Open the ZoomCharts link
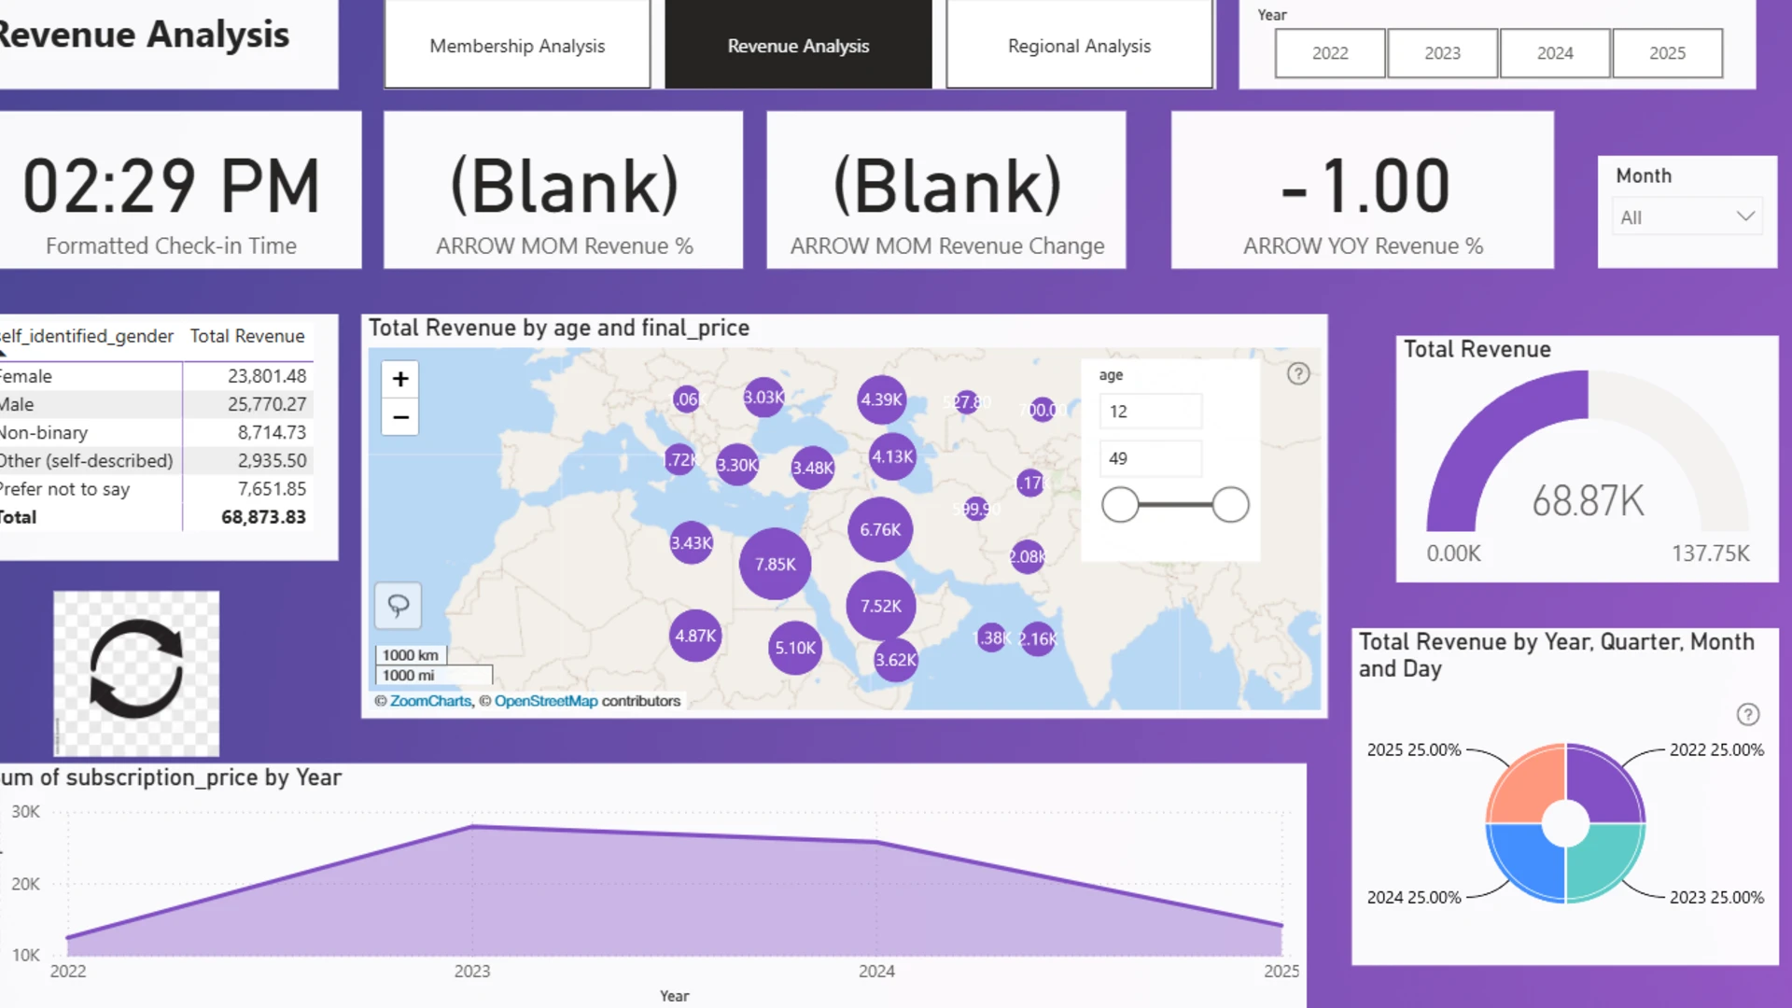Viewport: 1792px width, 1008px height. click(x=430, y=701)
